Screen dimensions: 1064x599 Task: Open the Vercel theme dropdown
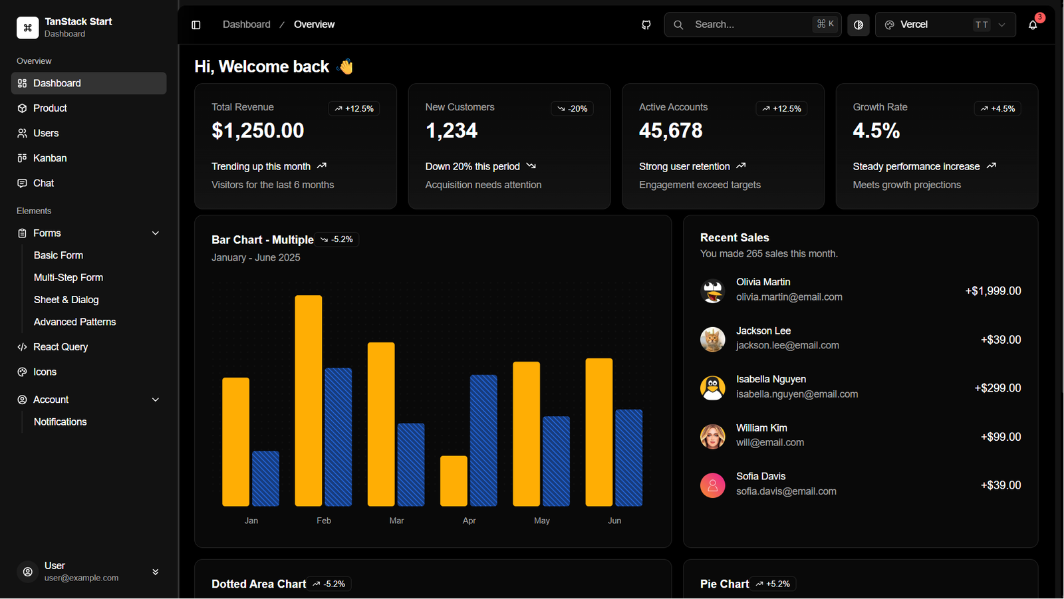click(x=945, y=25)
